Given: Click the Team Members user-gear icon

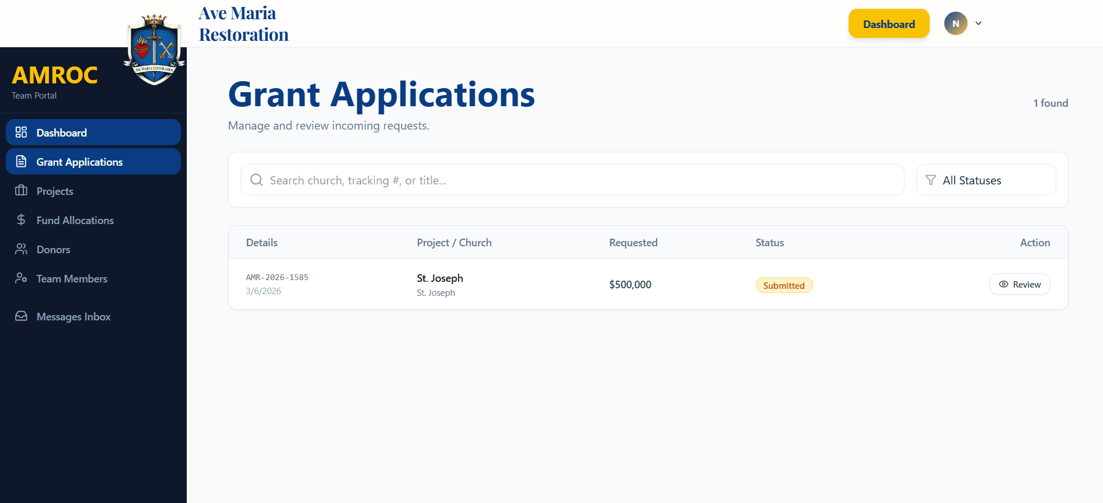Looking at the screenshot, I should click(x=21, y=278).
